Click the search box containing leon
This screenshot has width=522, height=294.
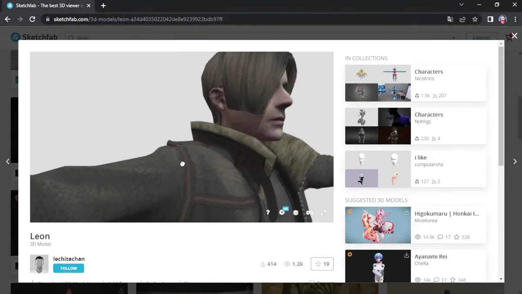(263, 38)
